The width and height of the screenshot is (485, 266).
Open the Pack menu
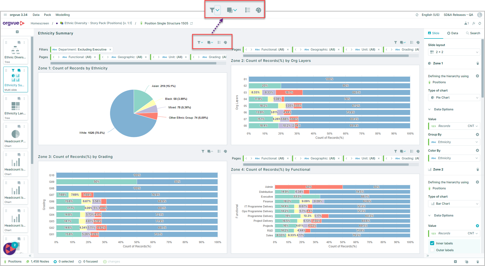(x=47, y=15)
